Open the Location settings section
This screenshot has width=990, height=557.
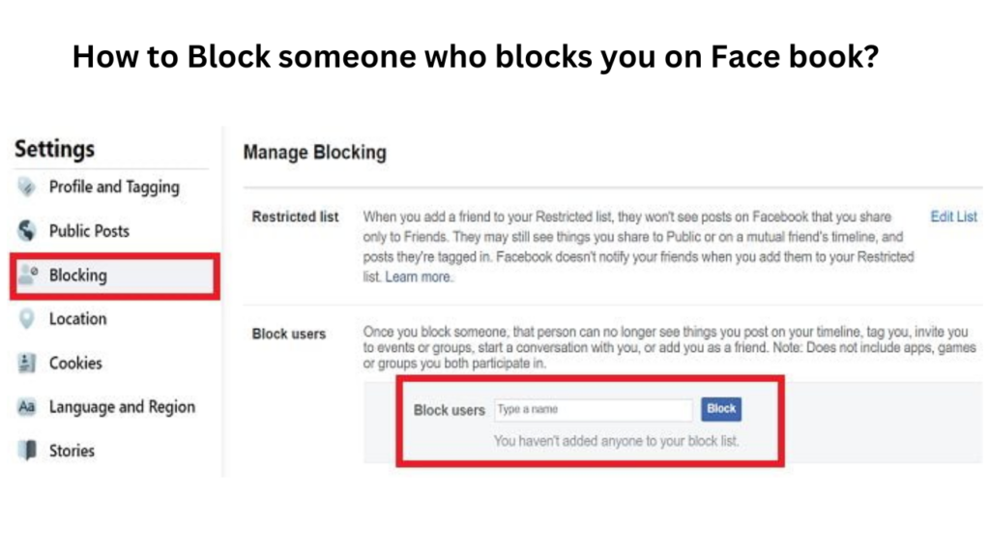pyautogui.click(x=77, y=319)
